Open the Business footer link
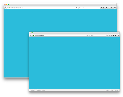The height and width of the screenshot is (97, 123). [39, 90]
